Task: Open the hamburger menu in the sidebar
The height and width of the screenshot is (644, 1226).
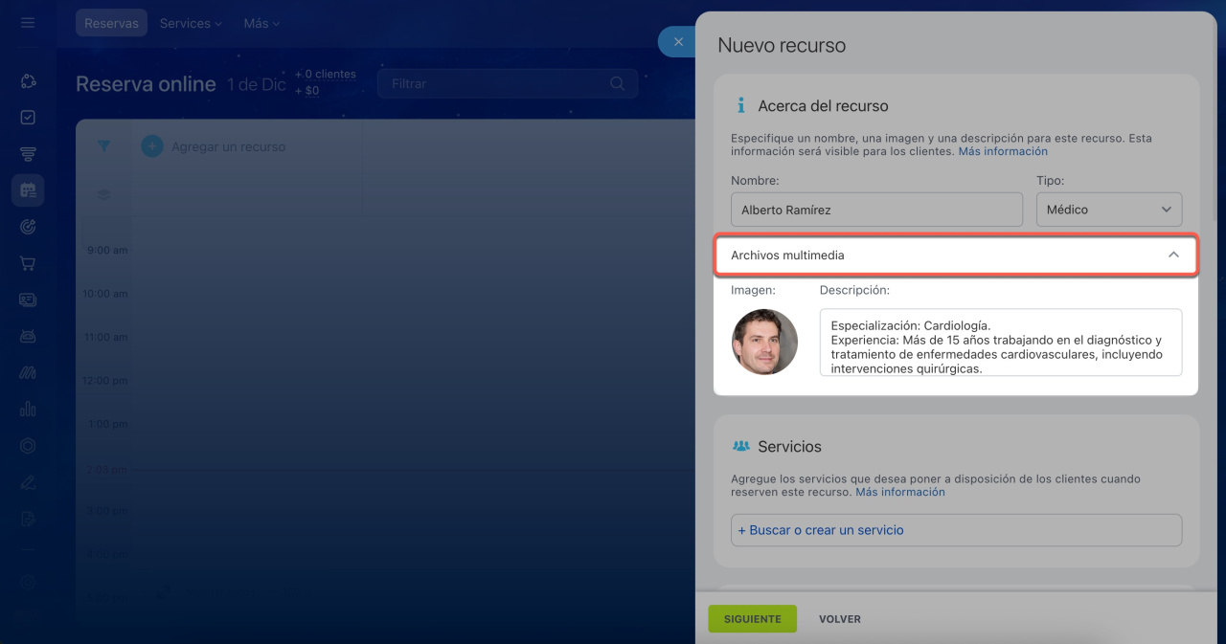Action: click(x=28, y=23)
